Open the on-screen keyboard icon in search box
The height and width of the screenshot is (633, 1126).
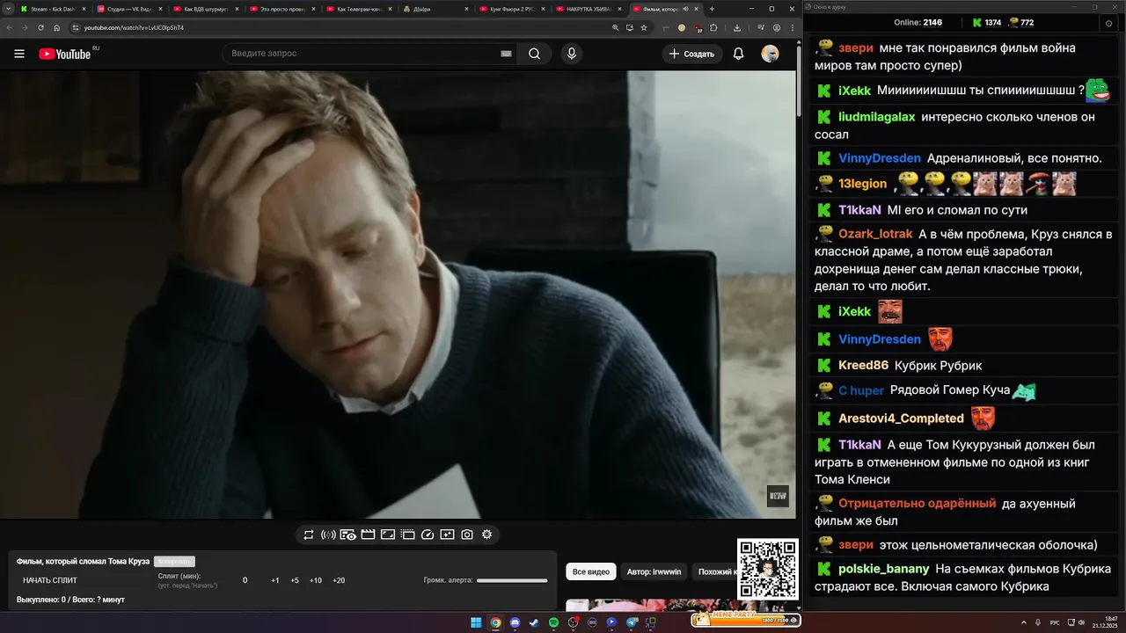pyautogui.click(x=506, y=54)
